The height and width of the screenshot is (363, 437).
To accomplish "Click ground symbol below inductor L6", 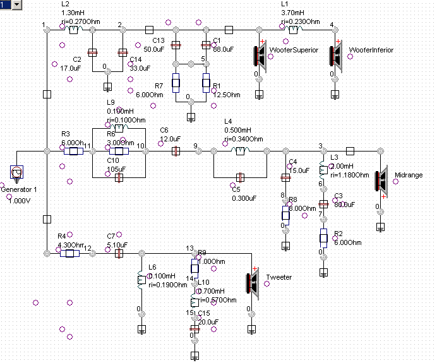I will (x=142, y=330).
